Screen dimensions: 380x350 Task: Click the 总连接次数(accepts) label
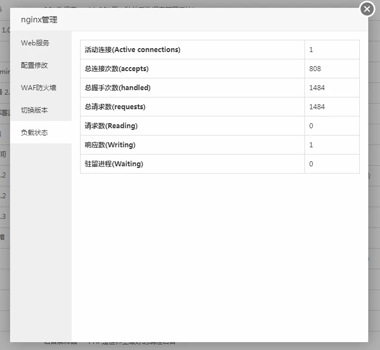pos(116,69)
